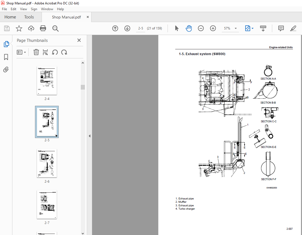This screenshot has width=302, height=235.
Task: Go to next page arrow
Action: [x=127, y=28]
